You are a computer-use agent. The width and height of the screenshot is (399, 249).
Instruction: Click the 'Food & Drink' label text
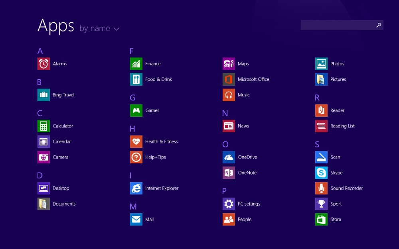click(x=158, y=79)
